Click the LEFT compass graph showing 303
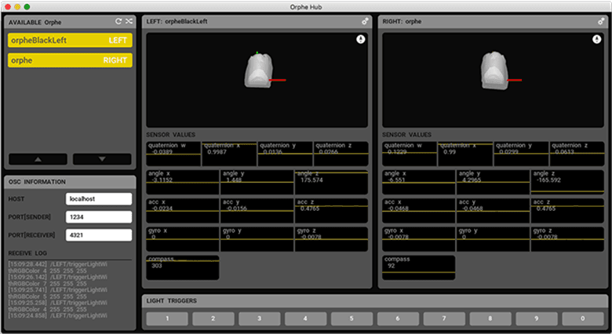612x334 pixels. coord(183,267)
